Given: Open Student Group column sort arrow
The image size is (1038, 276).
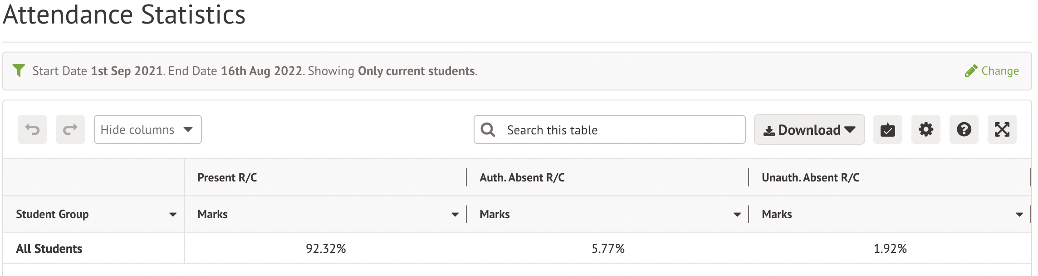Looking at the screenshot, I should point(173,214).
